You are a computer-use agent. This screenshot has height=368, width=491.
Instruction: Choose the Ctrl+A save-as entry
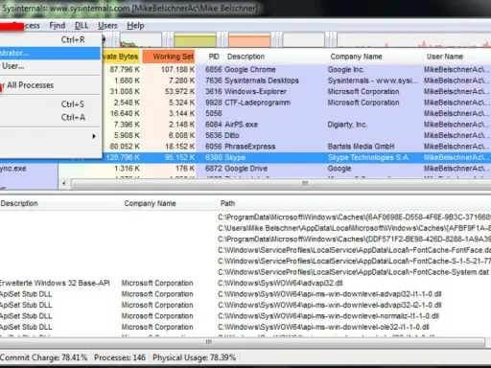pos(50,117)
